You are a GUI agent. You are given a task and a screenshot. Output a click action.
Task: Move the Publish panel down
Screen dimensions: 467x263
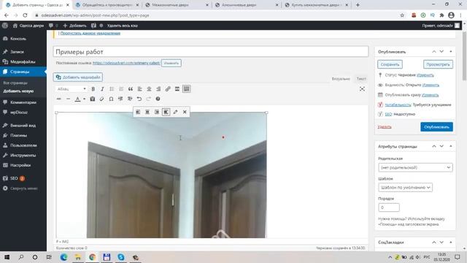tap(441, 52)
